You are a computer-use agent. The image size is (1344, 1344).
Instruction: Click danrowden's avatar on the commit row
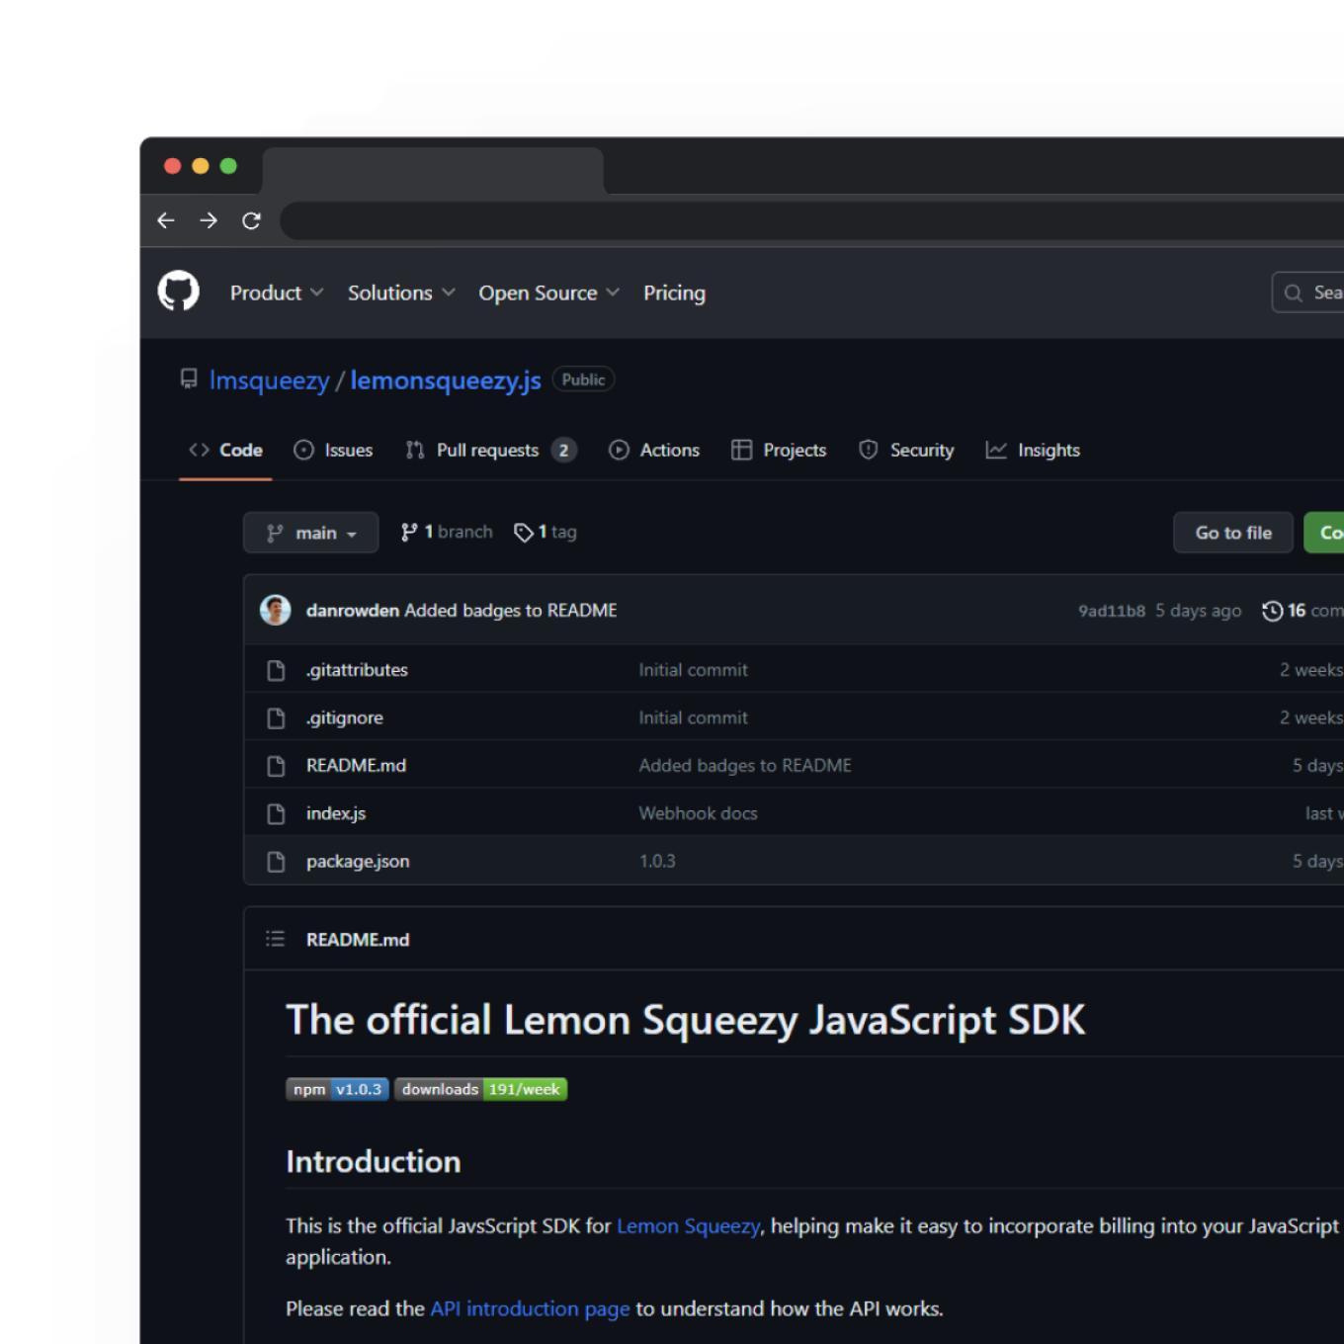pos(276,610)
